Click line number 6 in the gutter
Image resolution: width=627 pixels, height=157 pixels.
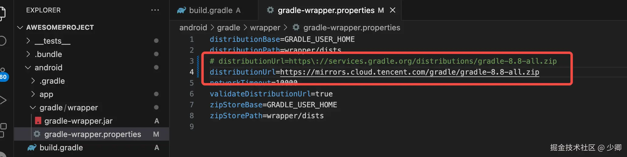pos(192,94)
